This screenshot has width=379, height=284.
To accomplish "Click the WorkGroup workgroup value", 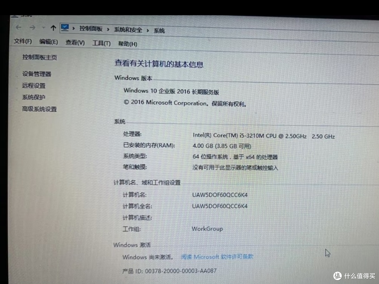I will tap(207, 229).
